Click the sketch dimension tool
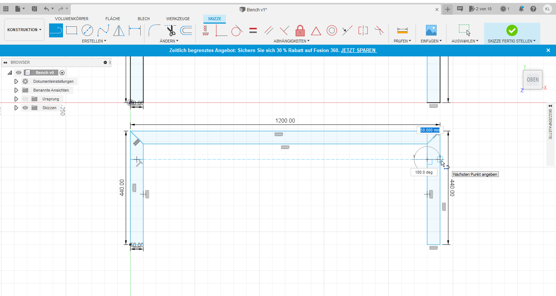The width and height of the screenshot is (556, 296). coord(135,30)
